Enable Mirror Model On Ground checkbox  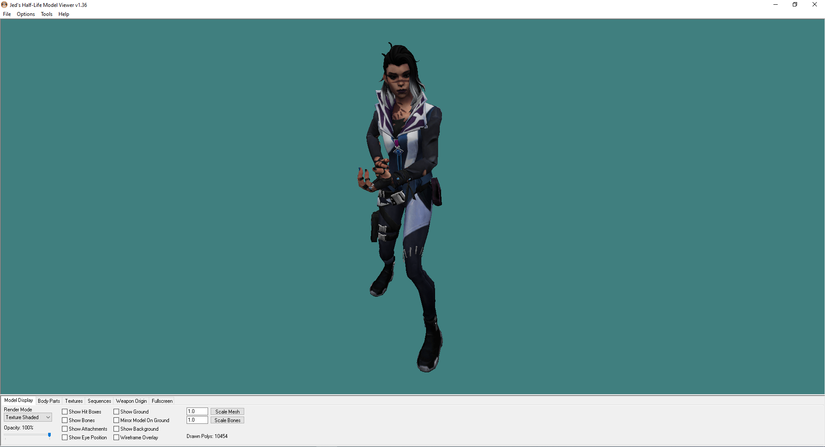[117, 420]
